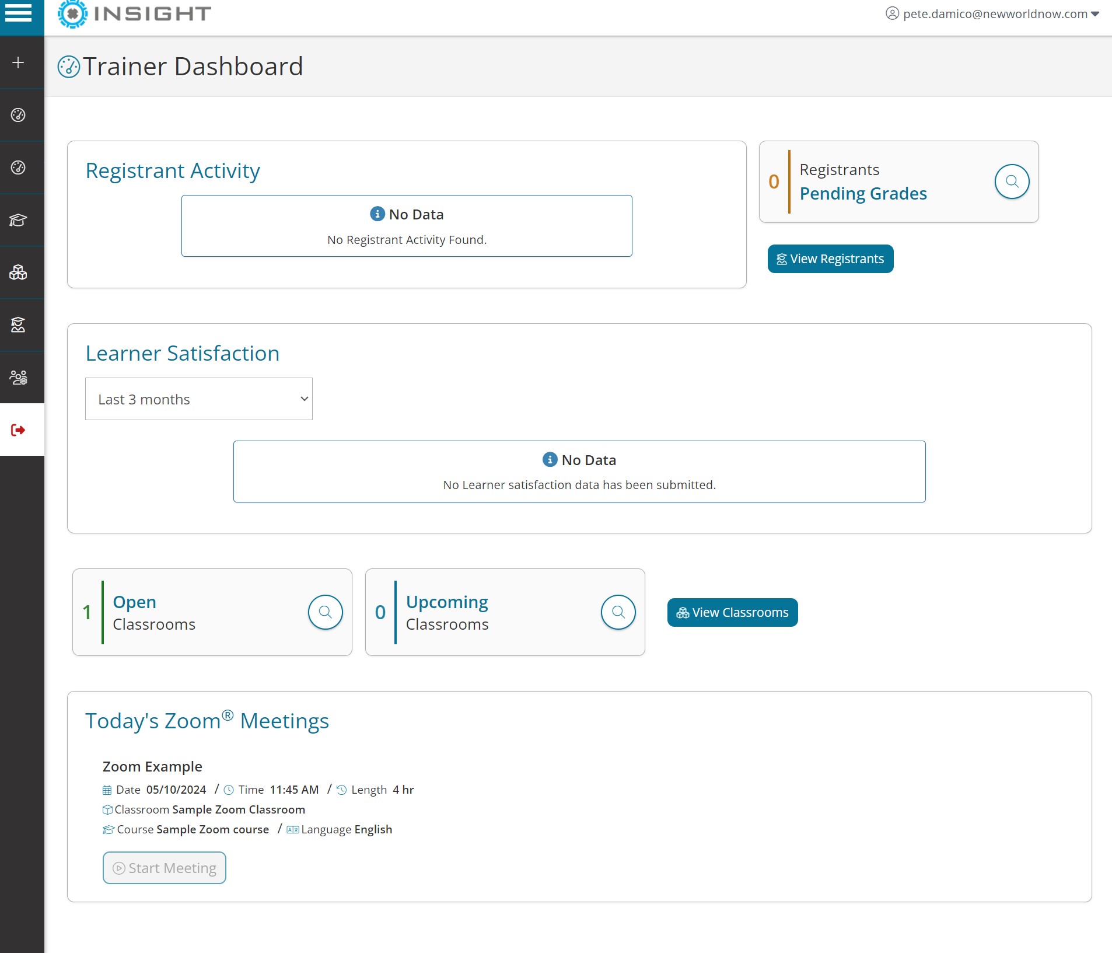Click the Zoom Example meeting title
This screenshot has width=1112, height=953.
152,767
